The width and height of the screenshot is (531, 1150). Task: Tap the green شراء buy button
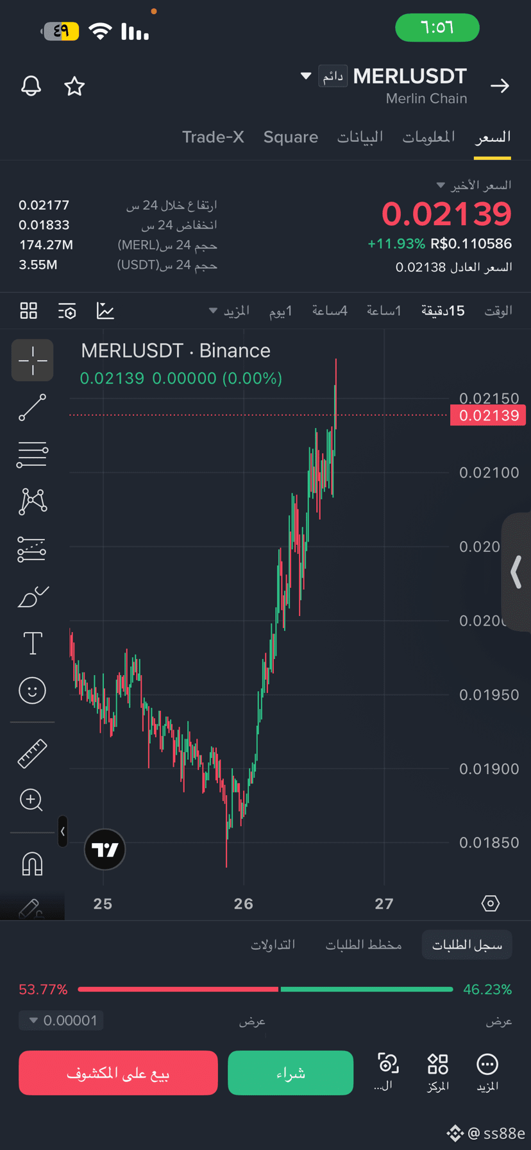[291, 1072]
